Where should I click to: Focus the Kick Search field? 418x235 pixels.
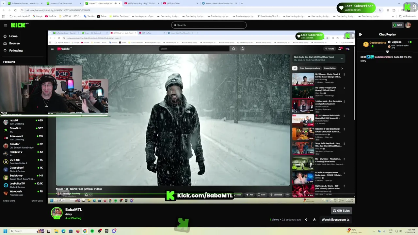[209, 25]
